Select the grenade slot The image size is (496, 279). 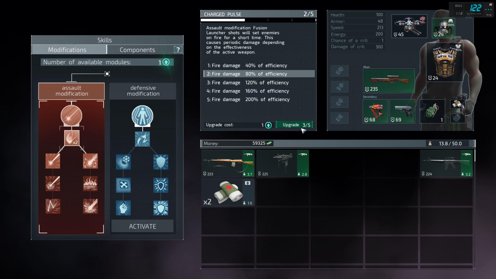pyautogui.click(x=432, y=111)
